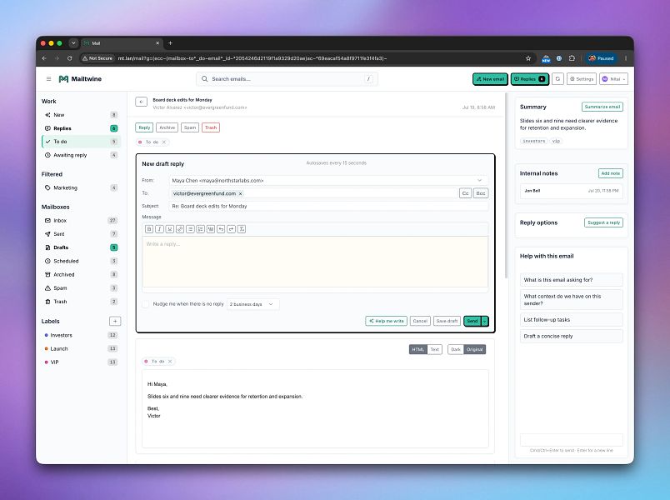
Task: Open Settings from the header
Action: [582, 79]
